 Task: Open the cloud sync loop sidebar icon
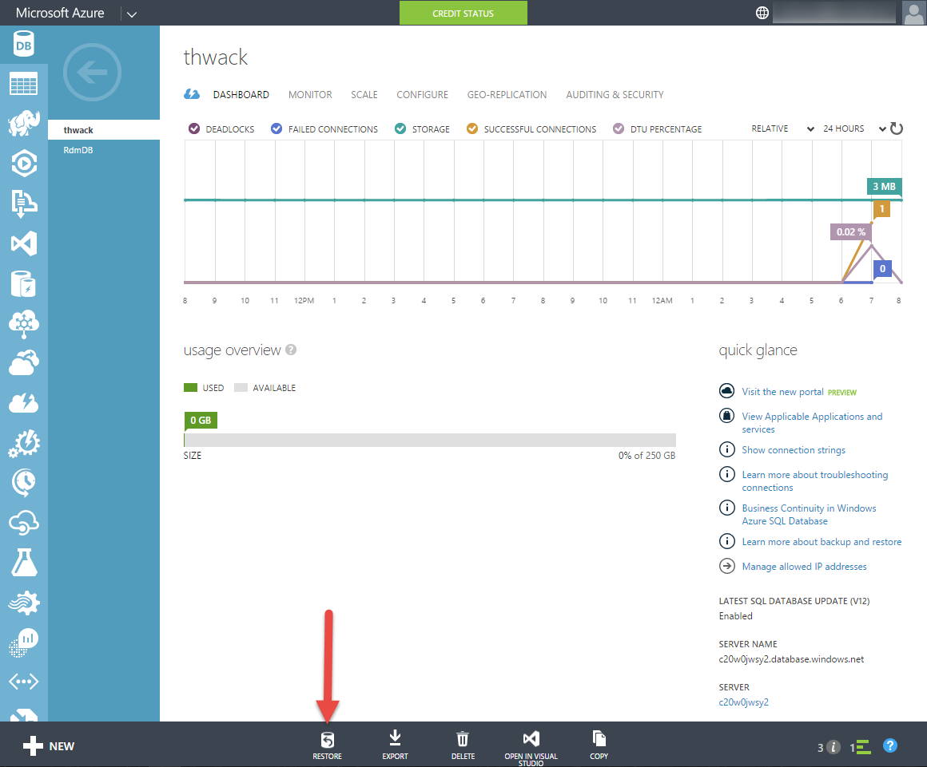pyautogui.click(x=24, y=523)
